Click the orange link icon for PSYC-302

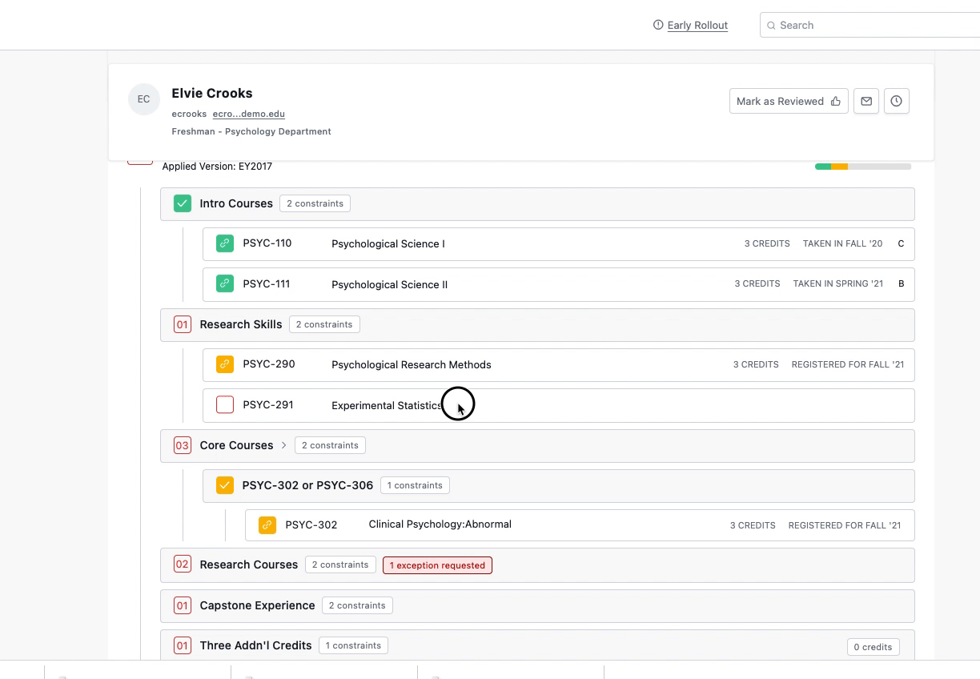267,525
